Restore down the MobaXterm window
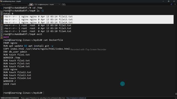The image size is (177, 99). point(168,1)
